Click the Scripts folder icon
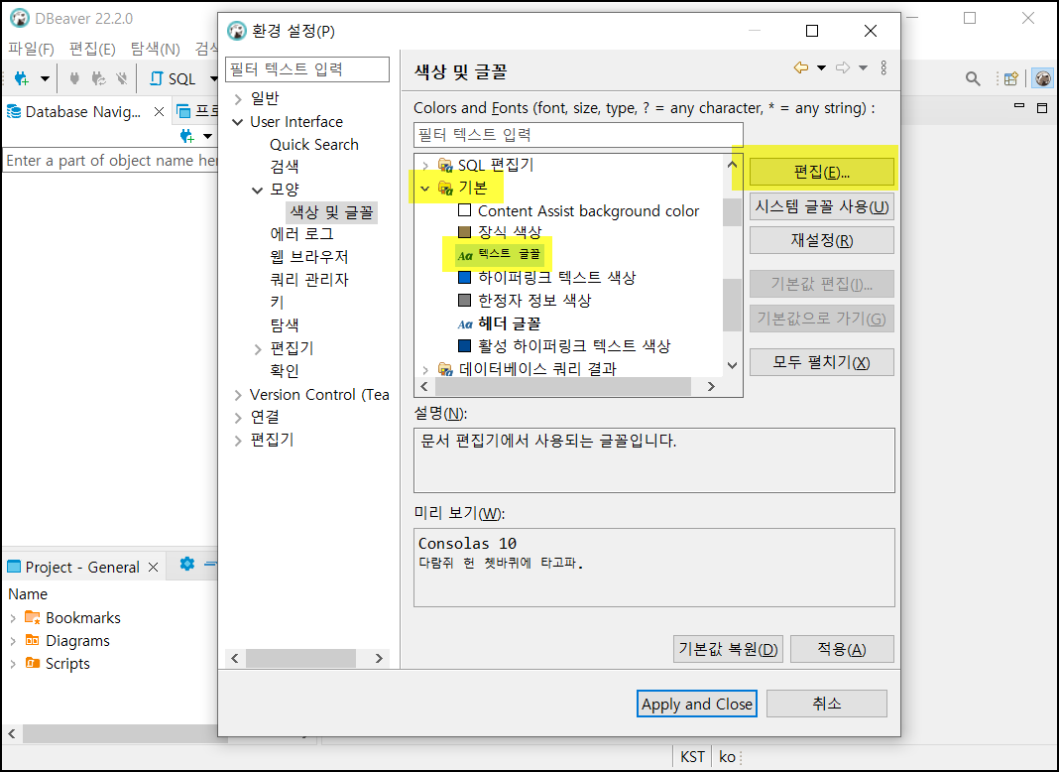 [x=33, y=663]
